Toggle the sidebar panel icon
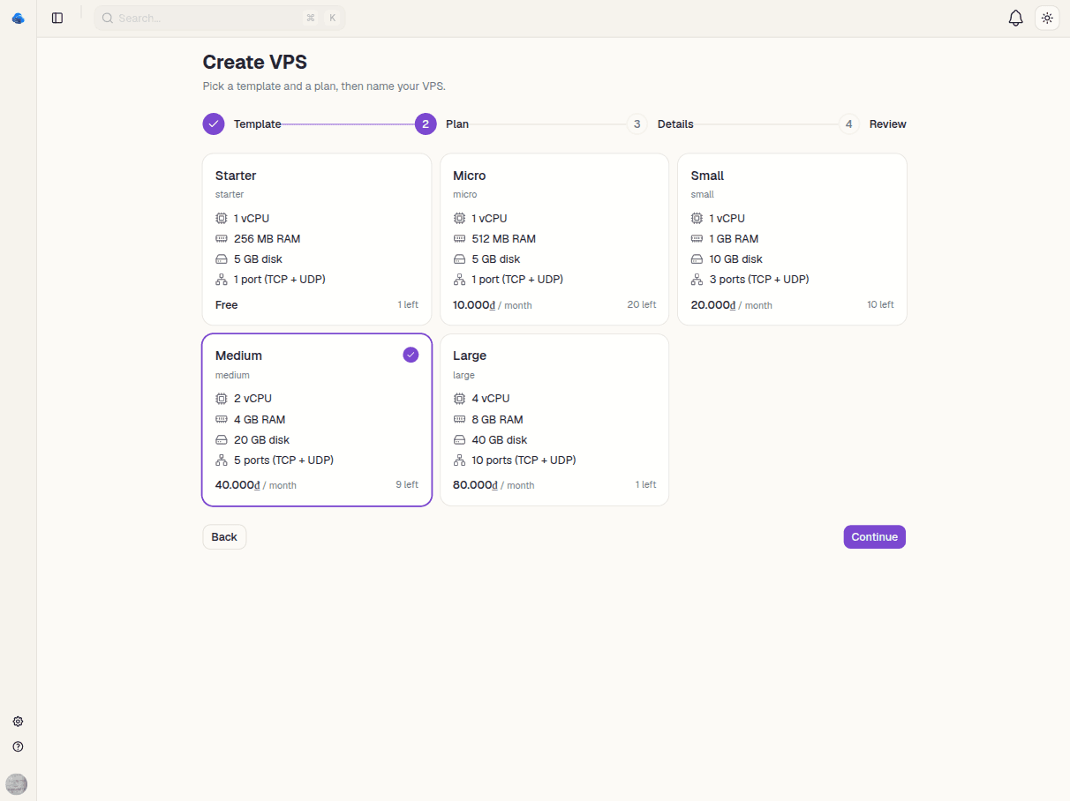 pos(57,18)
